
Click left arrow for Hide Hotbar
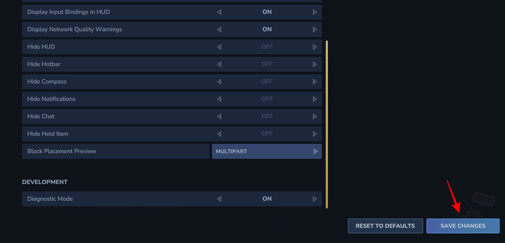(x=219, y=64)
